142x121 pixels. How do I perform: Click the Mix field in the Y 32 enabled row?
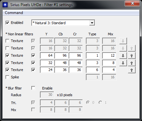pyautogui.click(x=109, y=63)
